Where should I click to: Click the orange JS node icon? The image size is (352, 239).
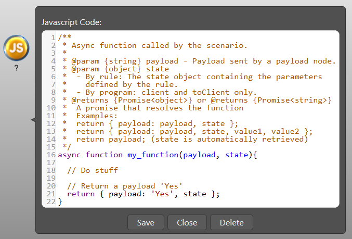tap(16, 48)
